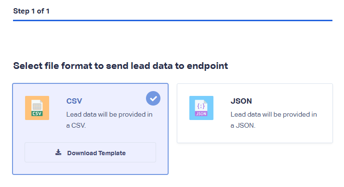Click the orange CSV file icon
Viewport: 344px width, 187px height.
(x=37, y=108)
